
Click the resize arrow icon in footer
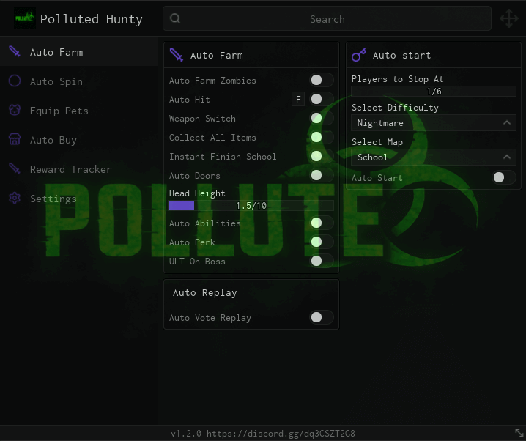pyautogui.click(x=519, y=433)
